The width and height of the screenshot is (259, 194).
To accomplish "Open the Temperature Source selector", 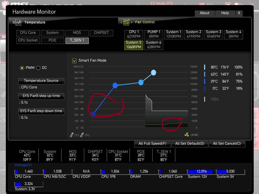I will click(41, 81).
